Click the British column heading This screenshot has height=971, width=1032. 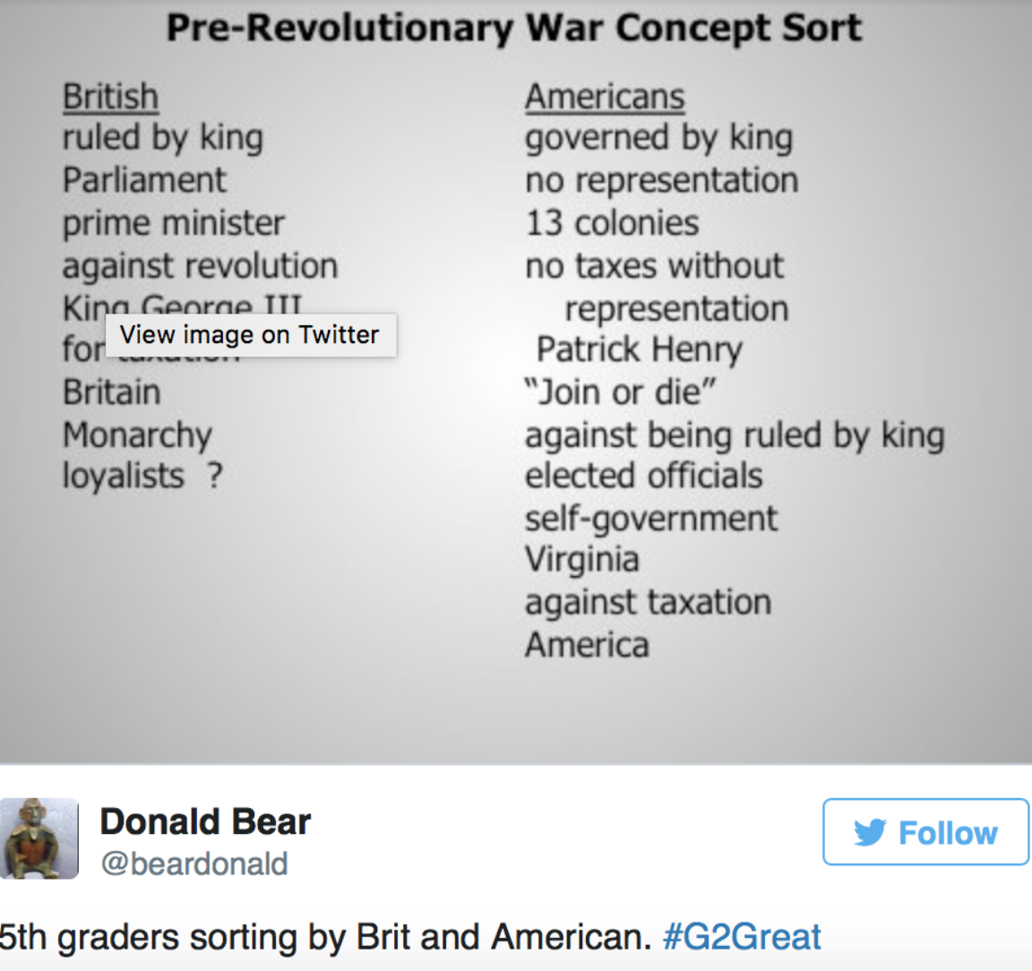click(110, 98)
